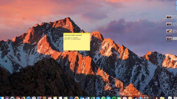The width and height of the screenshot is (177, 99).
Task: Open Siri from the Dock
Action: (x=7, y=98)
